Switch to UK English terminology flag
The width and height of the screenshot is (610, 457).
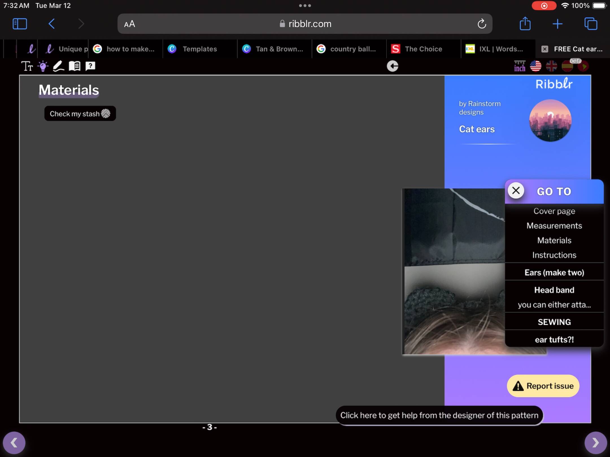coord(551,66)
